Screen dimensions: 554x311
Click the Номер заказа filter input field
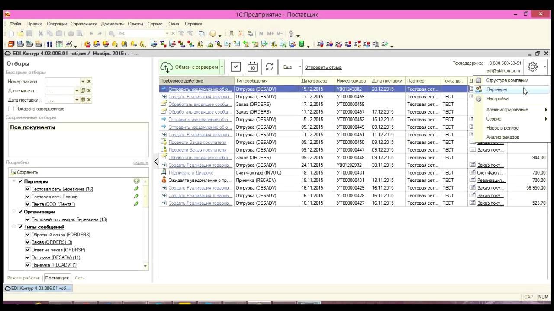coord(62,81)
